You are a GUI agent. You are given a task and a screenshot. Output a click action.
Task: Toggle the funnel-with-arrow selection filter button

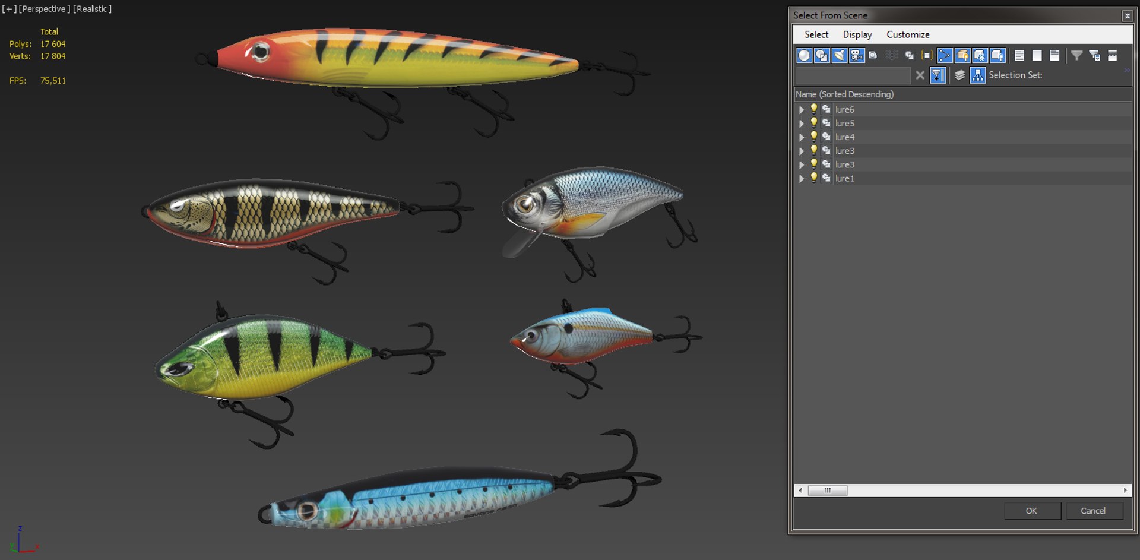pyautogui.click(x=938, y=75)
